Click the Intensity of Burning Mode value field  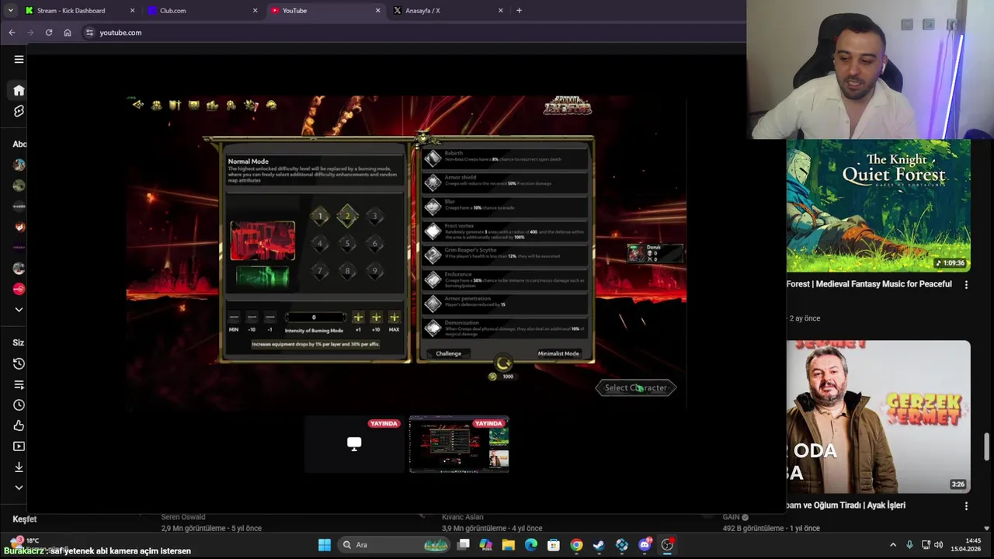click(314, 317)
